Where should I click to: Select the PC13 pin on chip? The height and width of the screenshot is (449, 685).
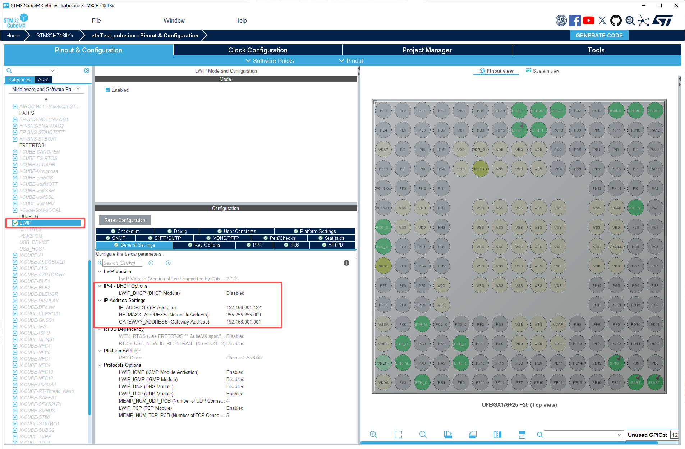383,169
